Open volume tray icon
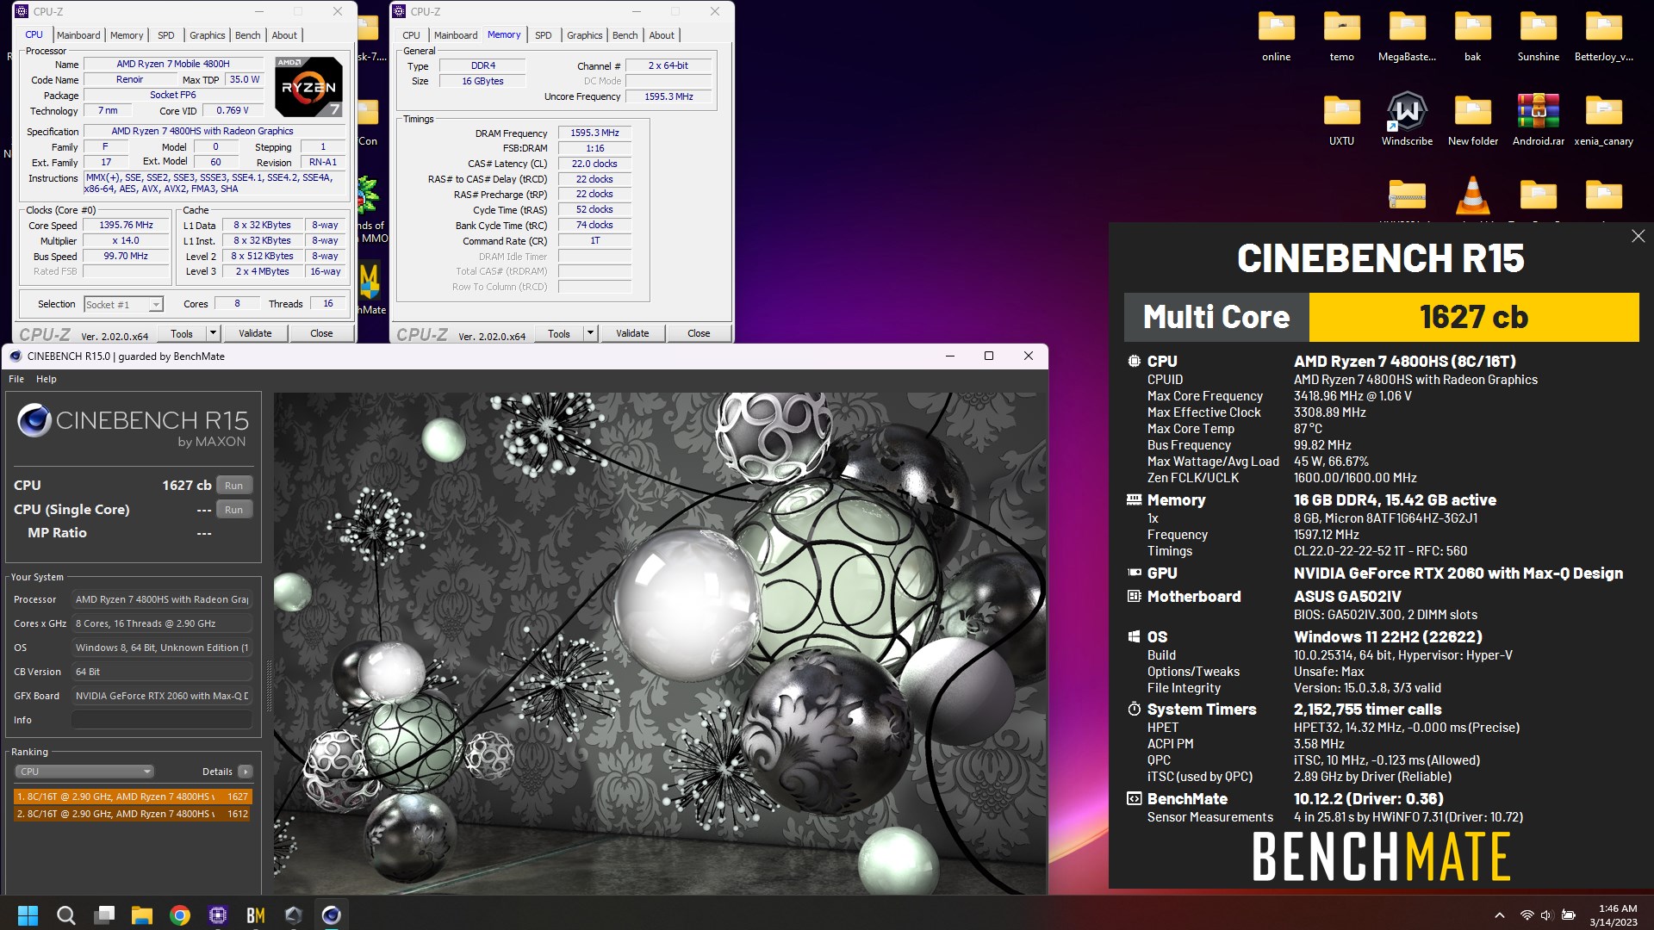The width and height of the screenshot is (1654, 930). coord(1546,915)
